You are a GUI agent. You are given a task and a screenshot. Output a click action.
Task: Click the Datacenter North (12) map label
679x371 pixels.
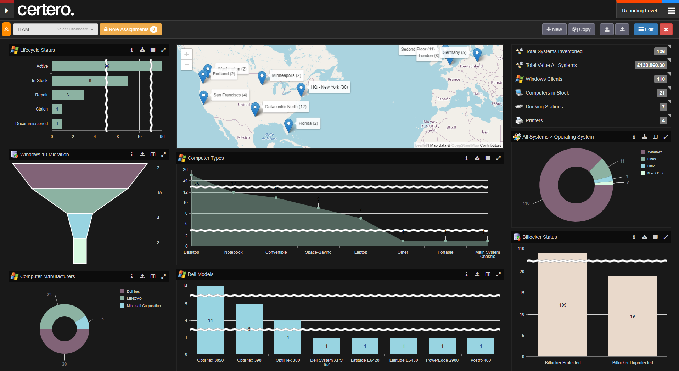[x=286, y=107]
